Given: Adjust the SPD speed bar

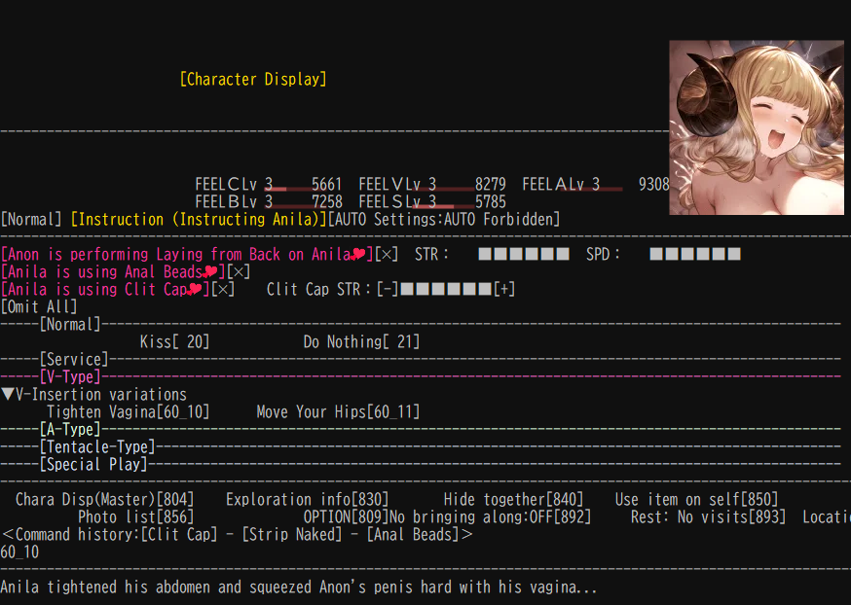Looking at the screenshot, I should (695, 254).
